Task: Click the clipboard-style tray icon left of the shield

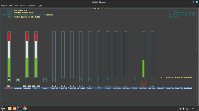Action: coord(180,108)
